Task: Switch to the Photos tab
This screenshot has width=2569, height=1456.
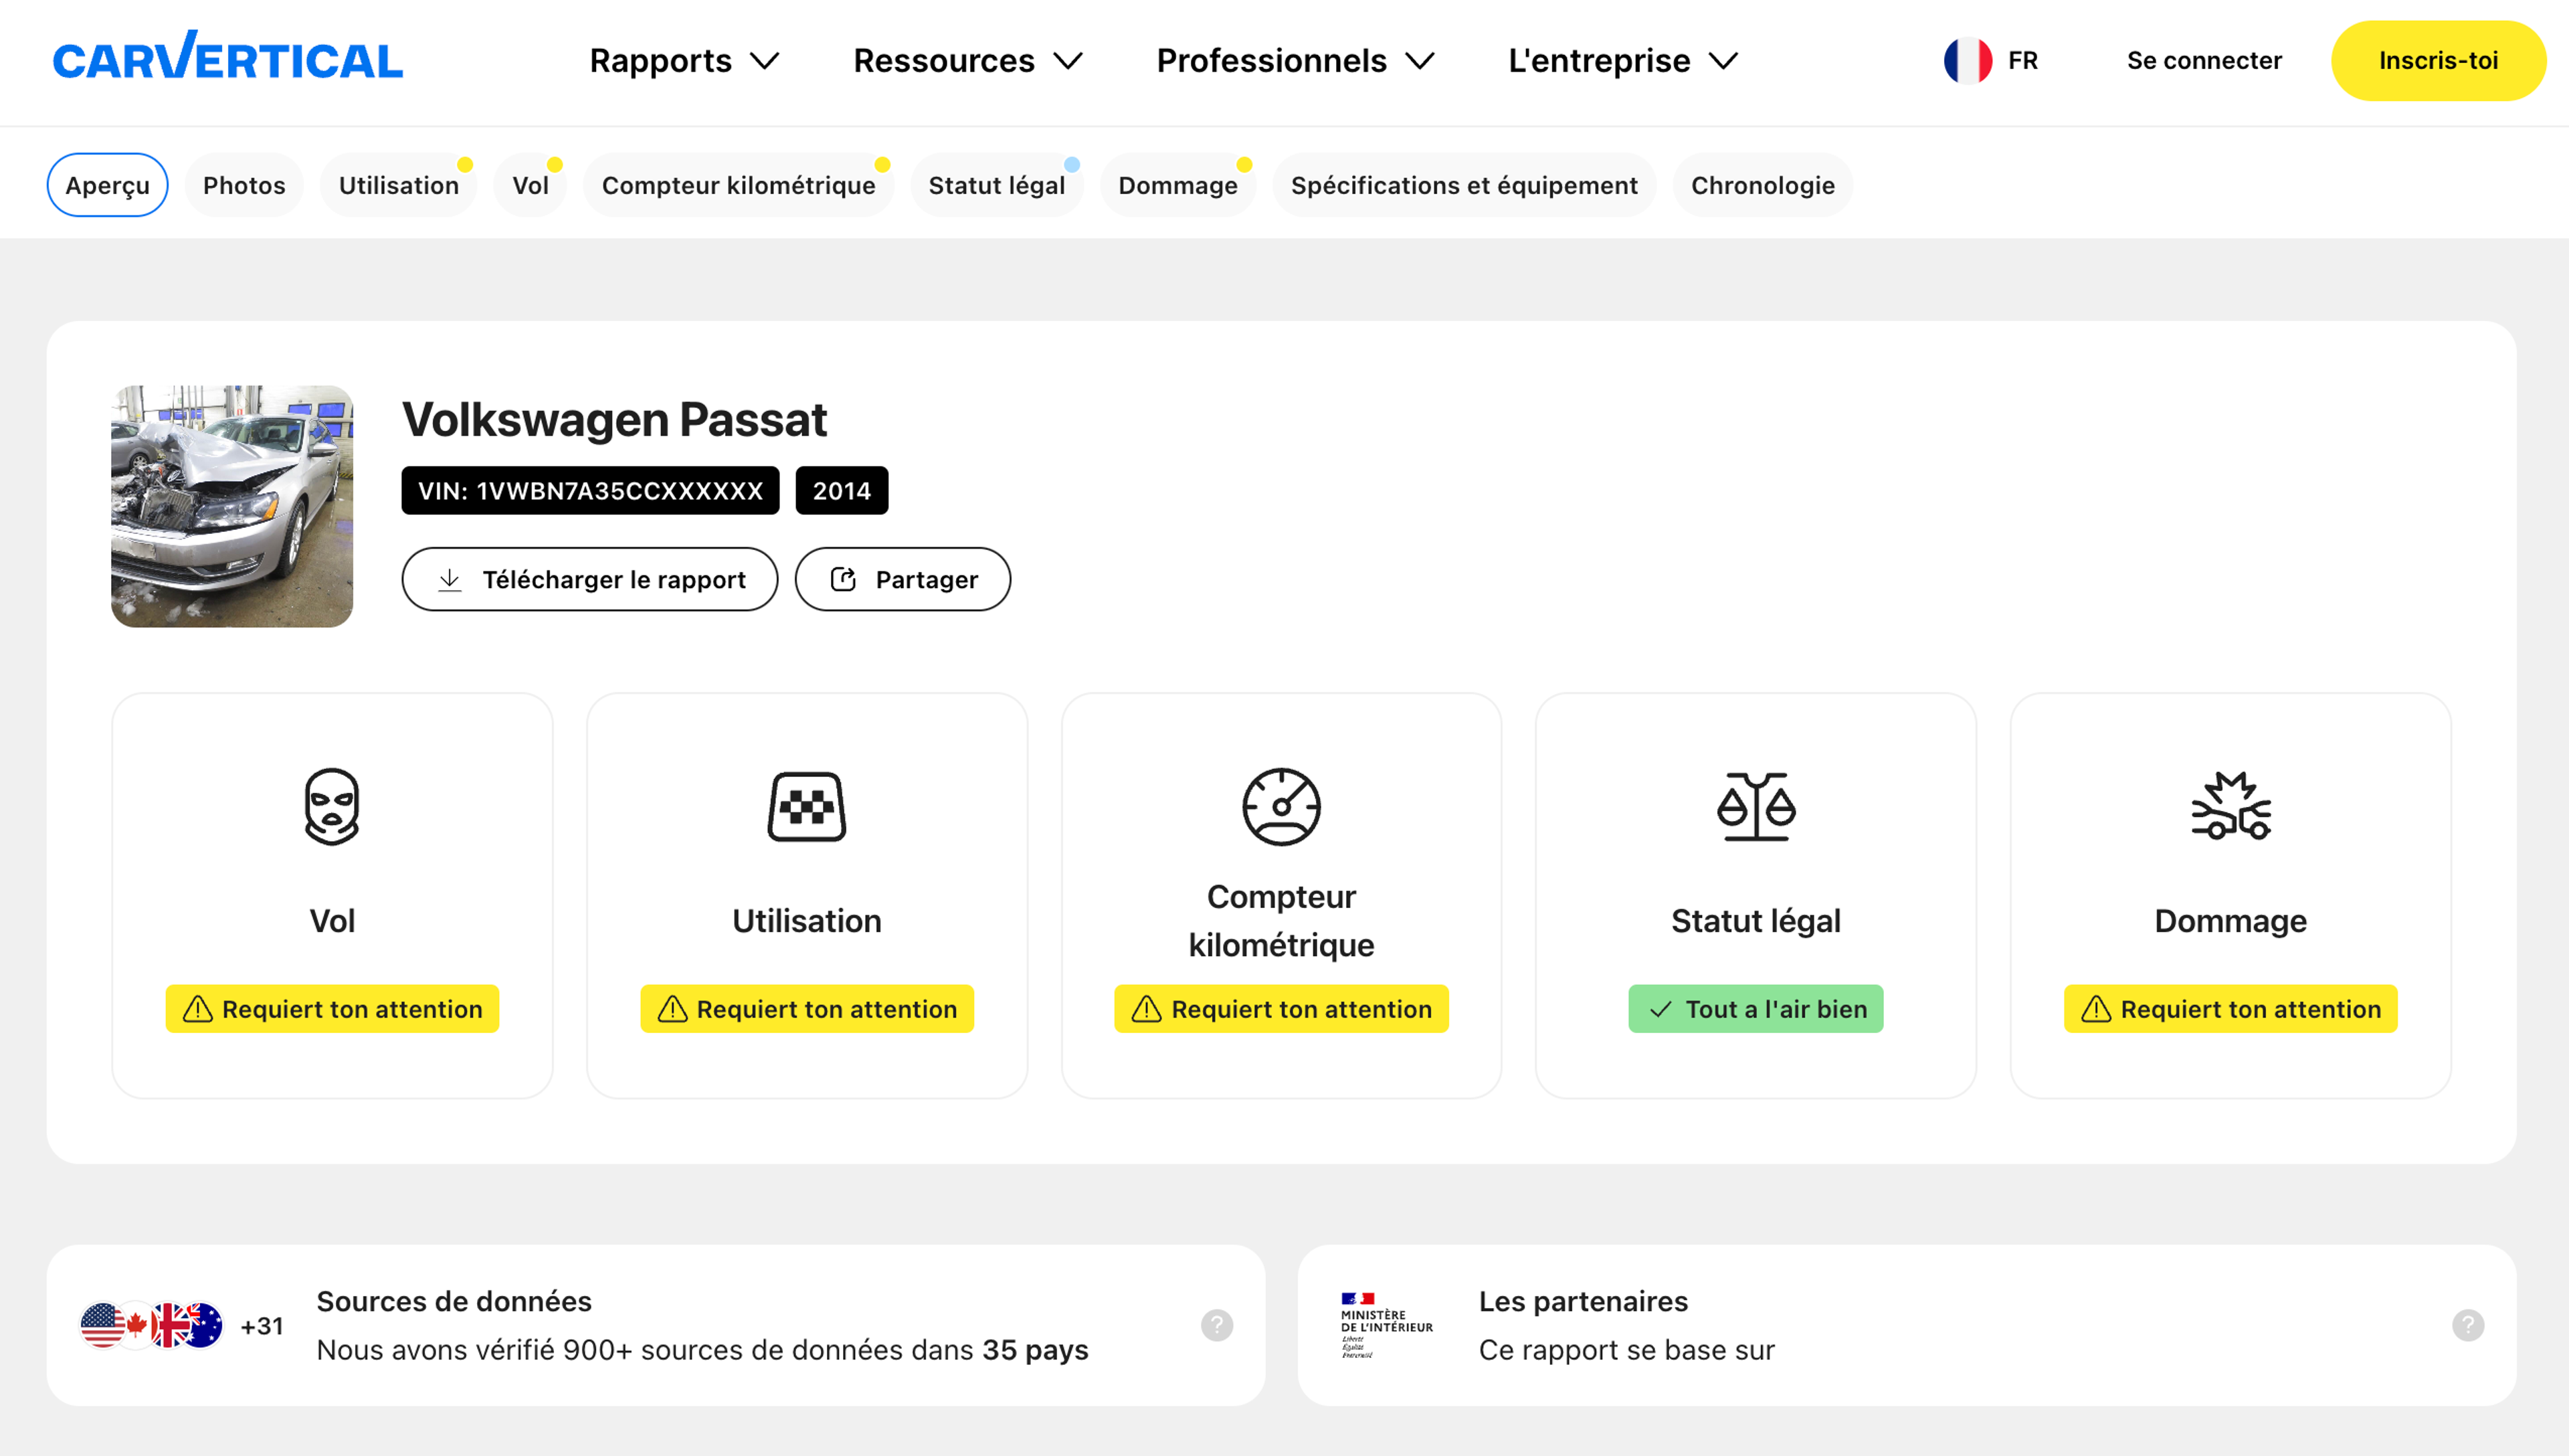Action: click(x=244, y=185)
